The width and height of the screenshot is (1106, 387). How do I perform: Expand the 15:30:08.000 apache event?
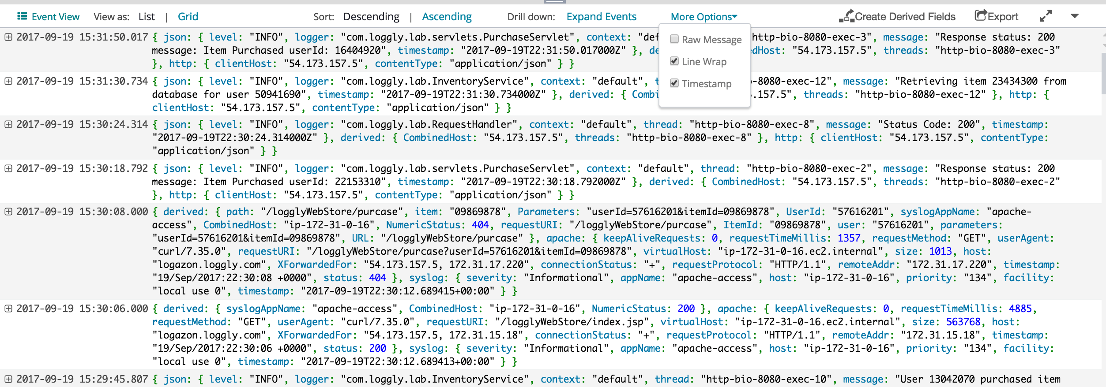pos(8,212)
